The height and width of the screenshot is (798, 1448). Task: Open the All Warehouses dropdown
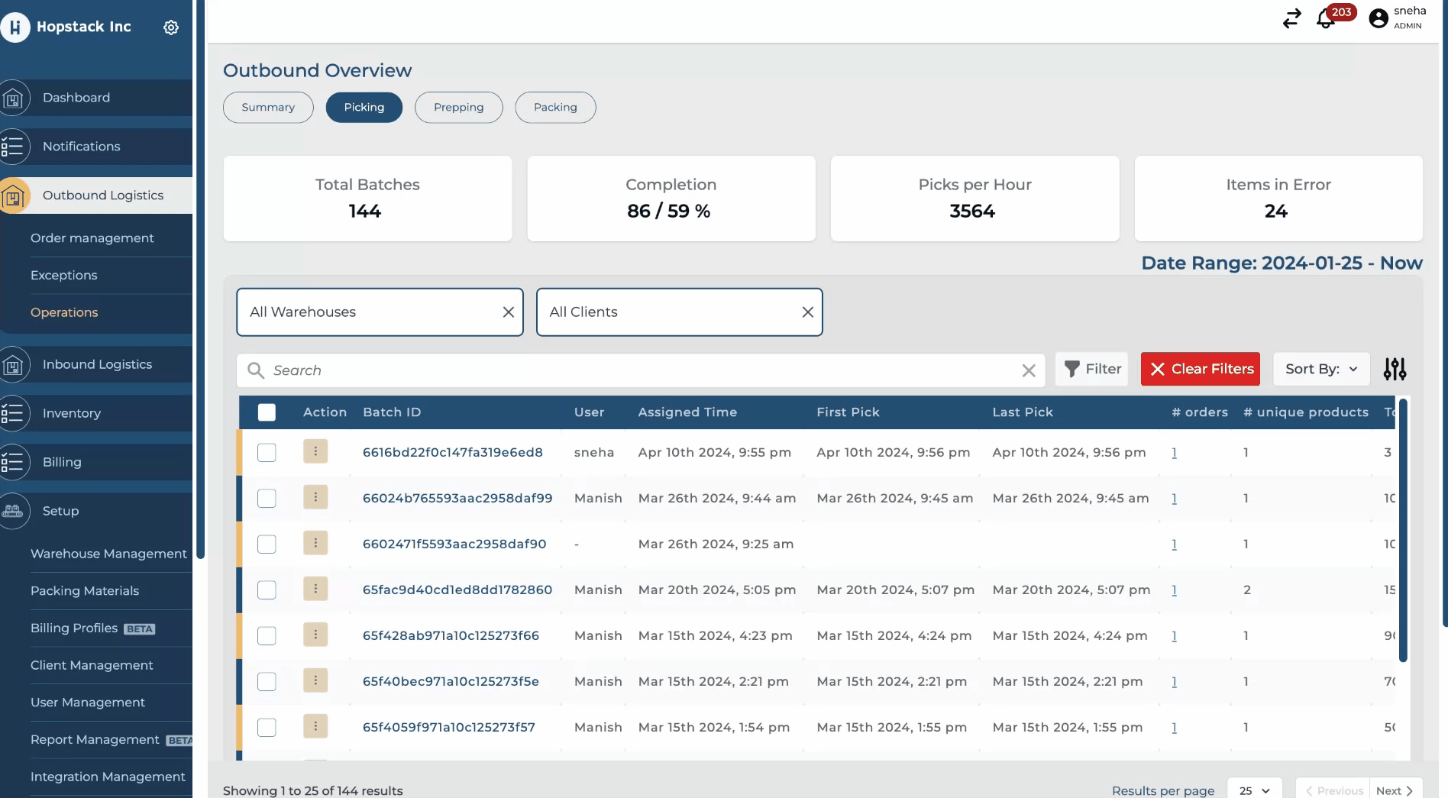tap(370, 312)
